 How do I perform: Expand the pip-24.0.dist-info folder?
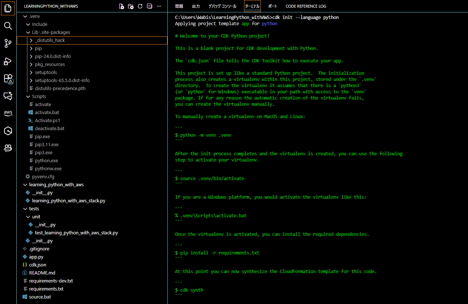click(31, 56)
